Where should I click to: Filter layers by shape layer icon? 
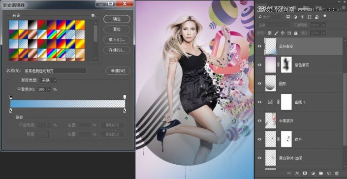click(x=310, y=17)
